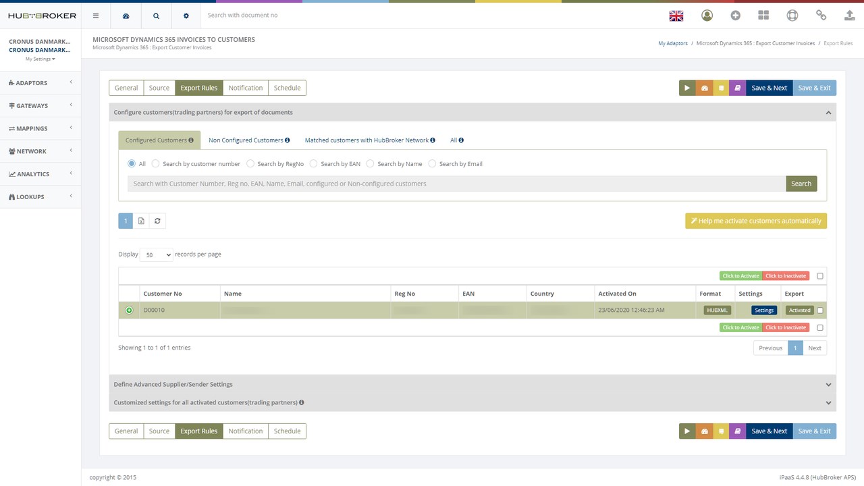This screenshot has height=486, width=864.
Task: Click info icon beside Matched customers with HubBroker Network
Action: (x=433, y=140)
